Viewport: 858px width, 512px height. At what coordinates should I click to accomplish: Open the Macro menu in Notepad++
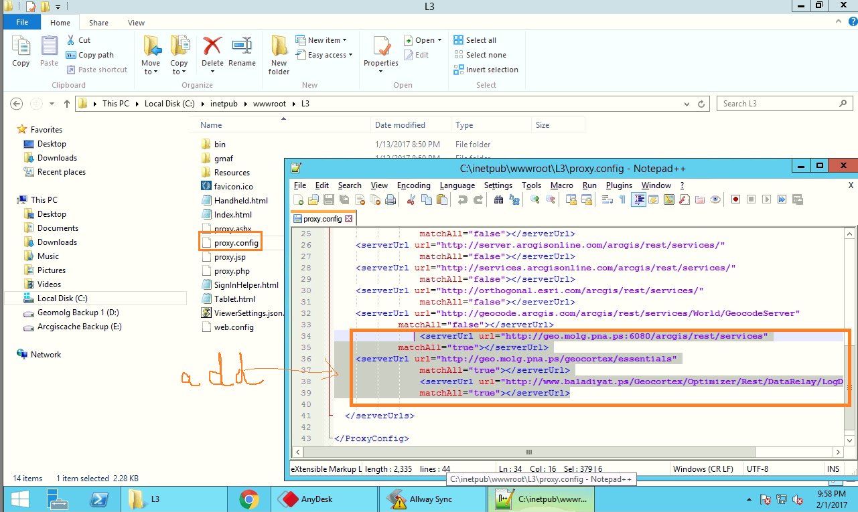coord(561,185)
